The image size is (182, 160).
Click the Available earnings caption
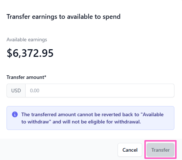pyautogui.click(x=27, y=40)
